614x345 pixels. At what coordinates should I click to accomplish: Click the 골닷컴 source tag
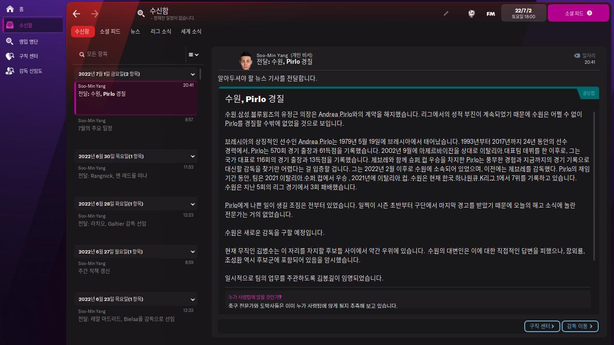coord(589,93)
